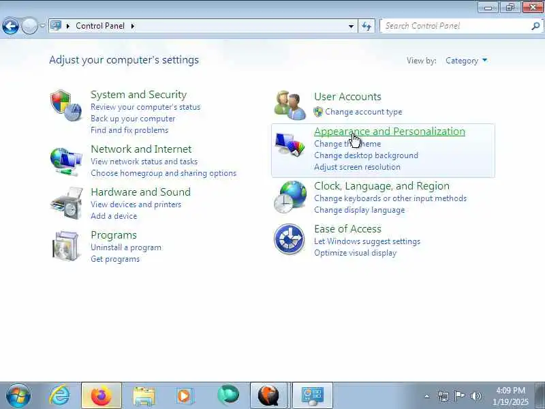Click the Network and Internet globe icon
The width and height of the screenshot is (545, 409).
65,162
